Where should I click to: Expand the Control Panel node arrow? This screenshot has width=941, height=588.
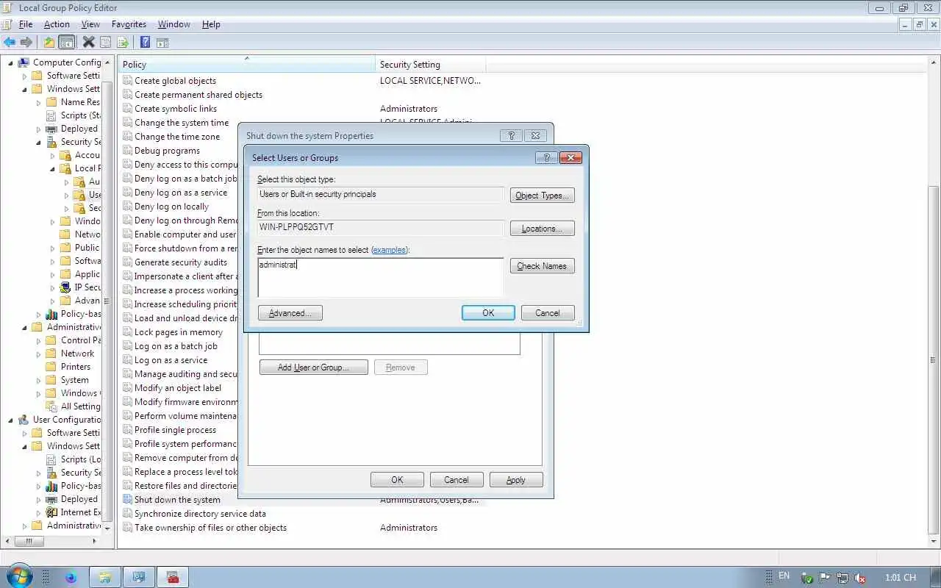[x=39, y=340]
